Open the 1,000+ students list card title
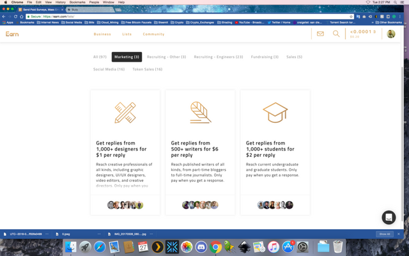Image resolution: width=409 pixels, height=256 pixels. [x=270, y=149]
